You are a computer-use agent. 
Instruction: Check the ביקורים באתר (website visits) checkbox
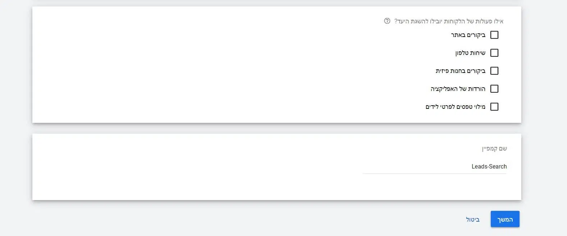[494, 35]
